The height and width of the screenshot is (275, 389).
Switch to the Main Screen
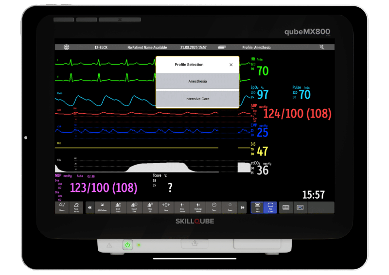(270, 207)
